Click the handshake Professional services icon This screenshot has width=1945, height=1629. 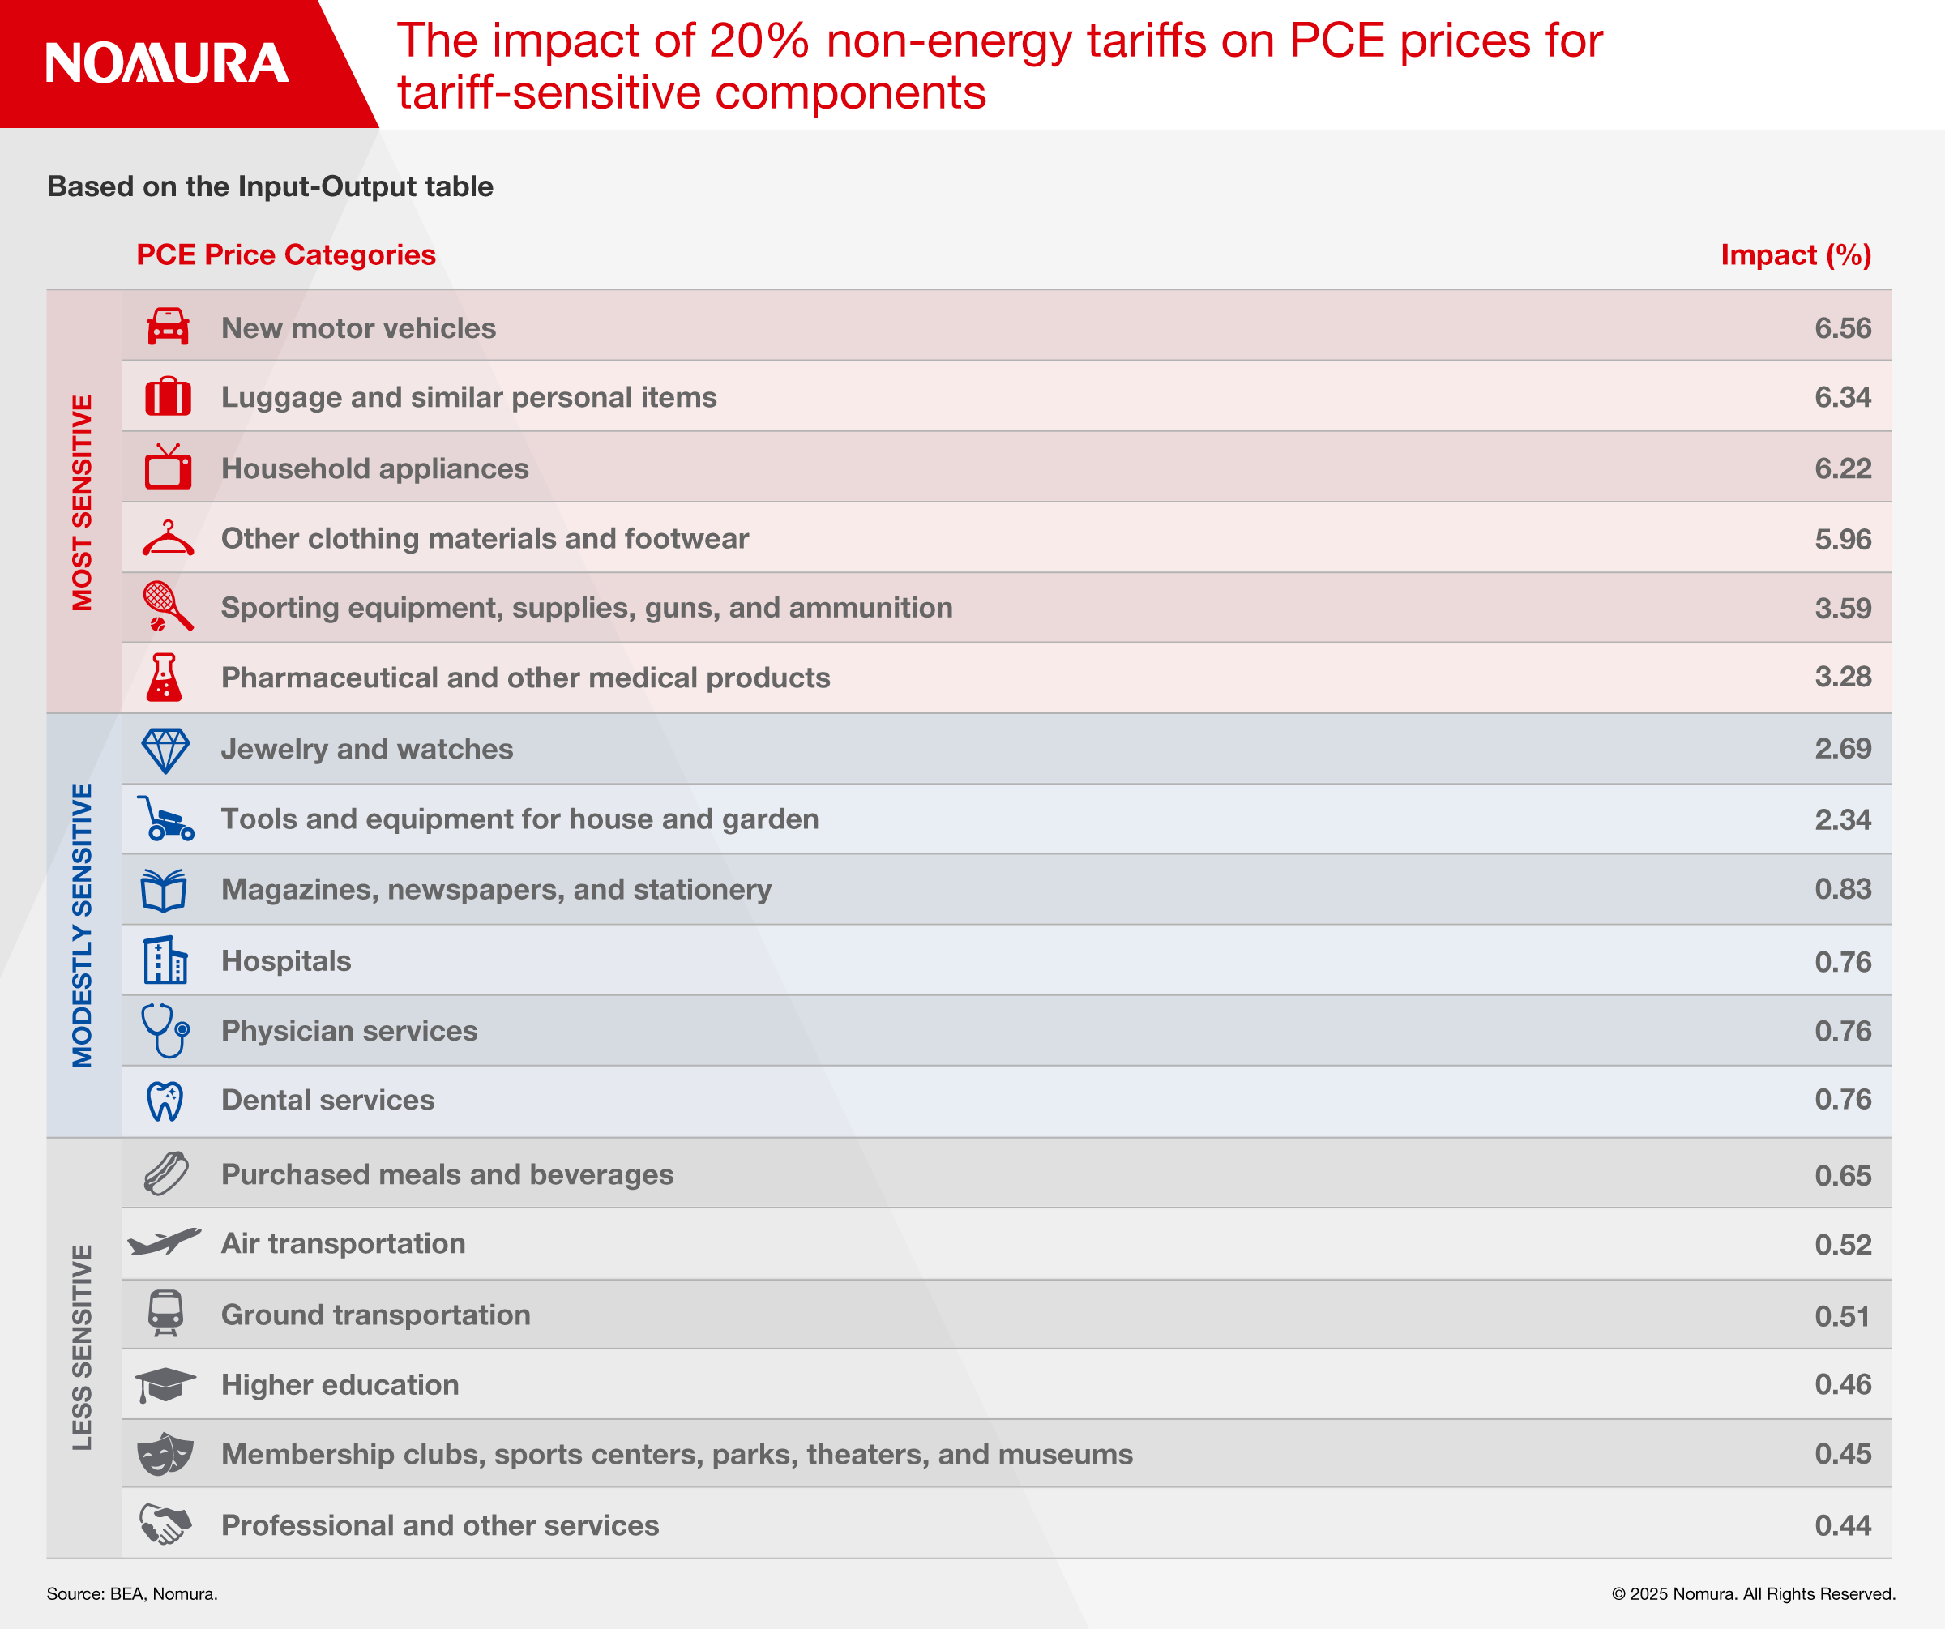[x=166, y=1524]
